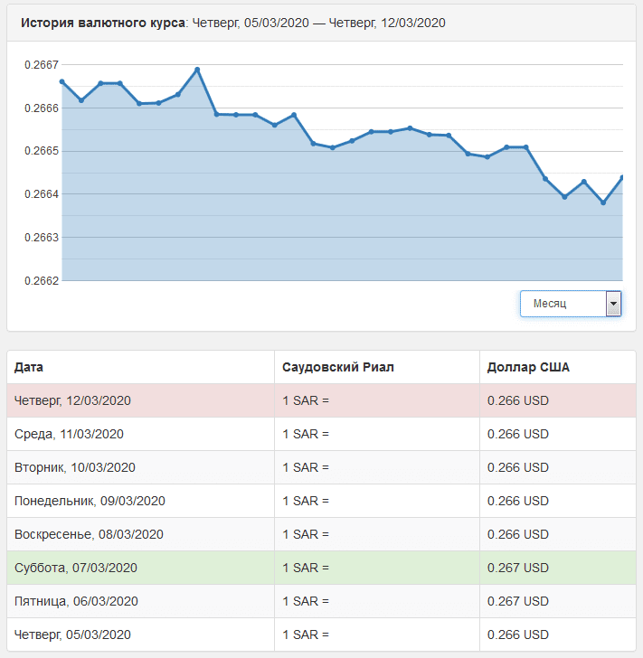
Task: Select the first data point at chart's left edge
Action: tap(61, 81)
